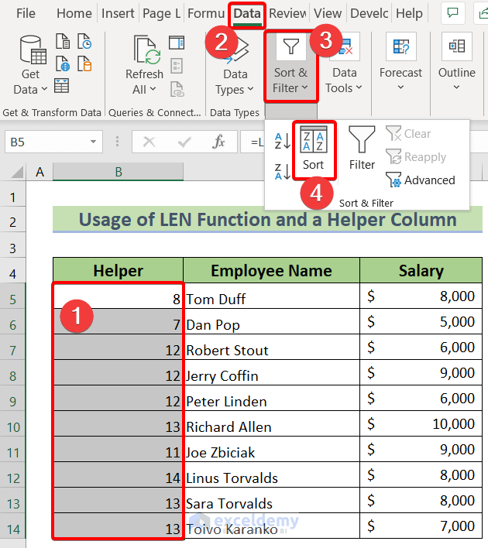Open the Comments pane icon
Screen dimensions: 488x548
(453, 13)
